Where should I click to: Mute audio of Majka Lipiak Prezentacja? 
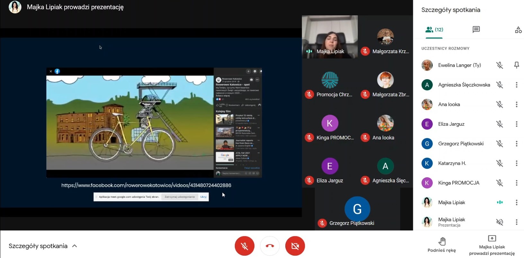pyautogui.click(x=500, y=222)
